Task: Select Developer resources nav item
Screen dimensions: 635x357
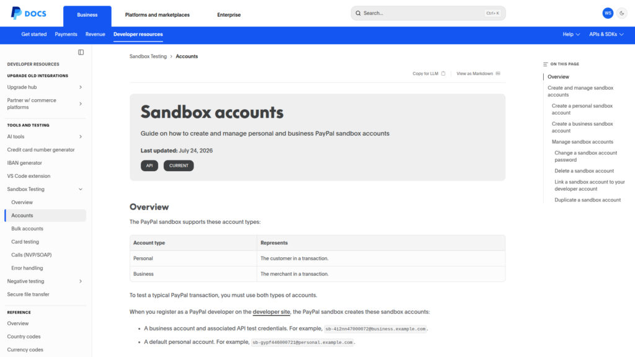Action: 138,35
